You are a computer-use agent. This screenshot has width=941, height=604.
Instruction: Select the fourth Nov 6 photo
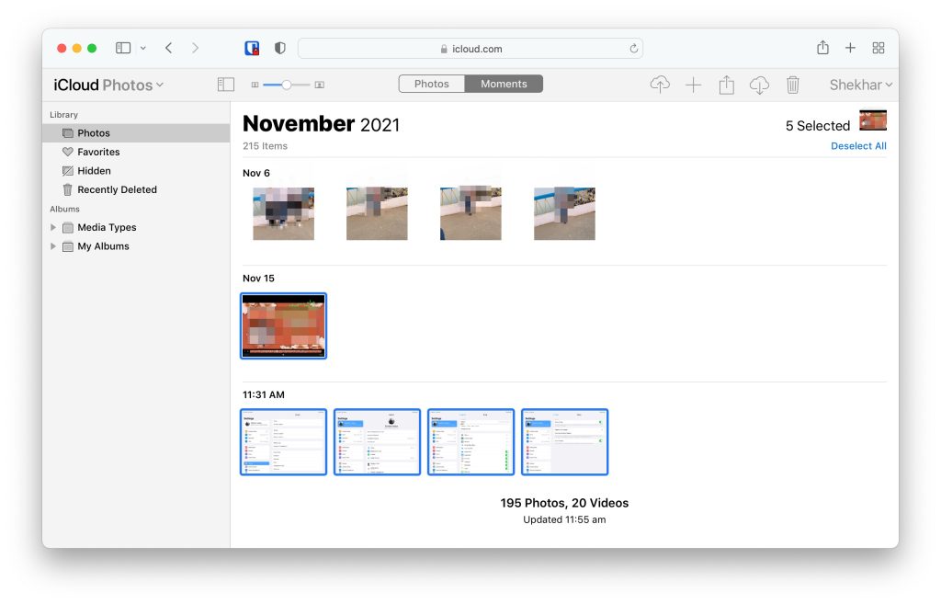coord(564,213)
